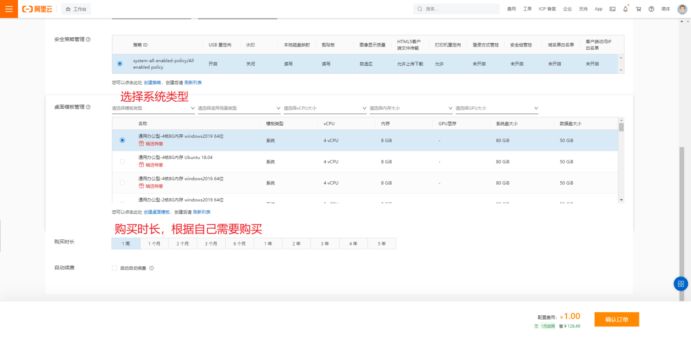
Task: Select 3 个月 purchase duration
Action: 211,244
